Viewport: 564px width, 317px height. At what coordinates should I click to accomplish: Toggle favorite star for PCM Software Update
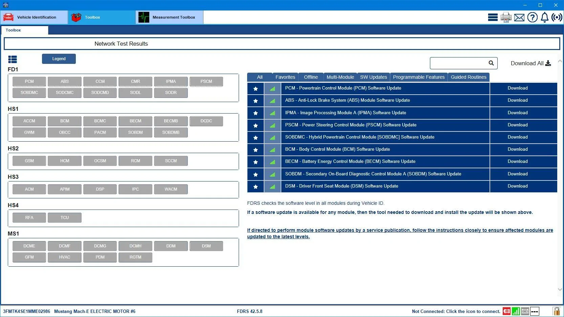pyautogui.click(x=256, y=89)
